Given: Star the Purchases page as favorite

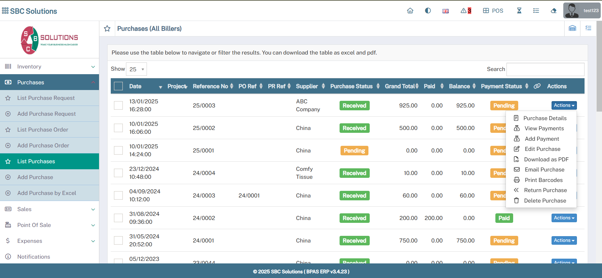Looking at the screenshot, I should tap(107, 29).
